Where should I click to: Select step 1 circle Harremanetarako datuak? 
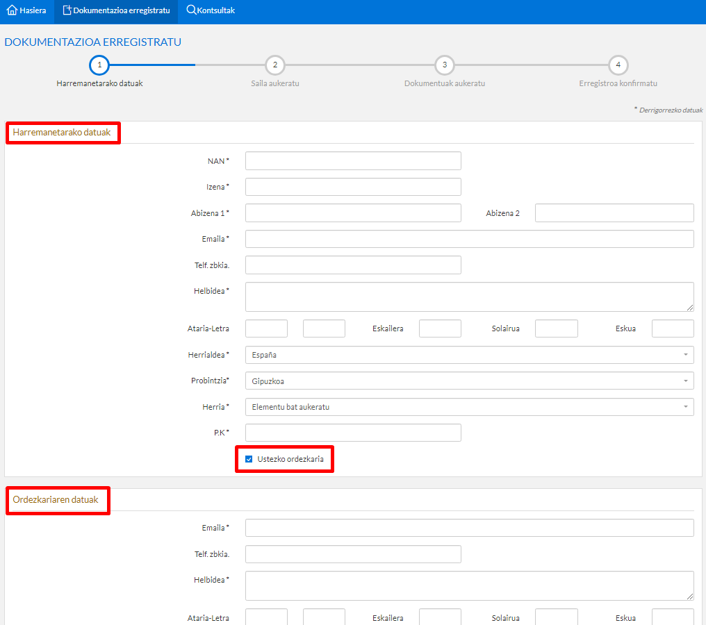99,65
